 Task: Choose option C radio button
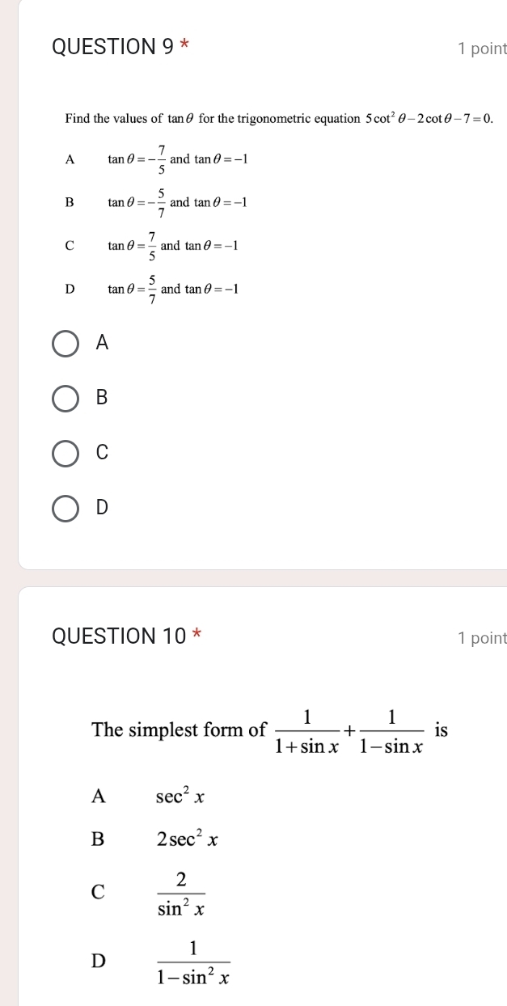[x=66, y=453]
